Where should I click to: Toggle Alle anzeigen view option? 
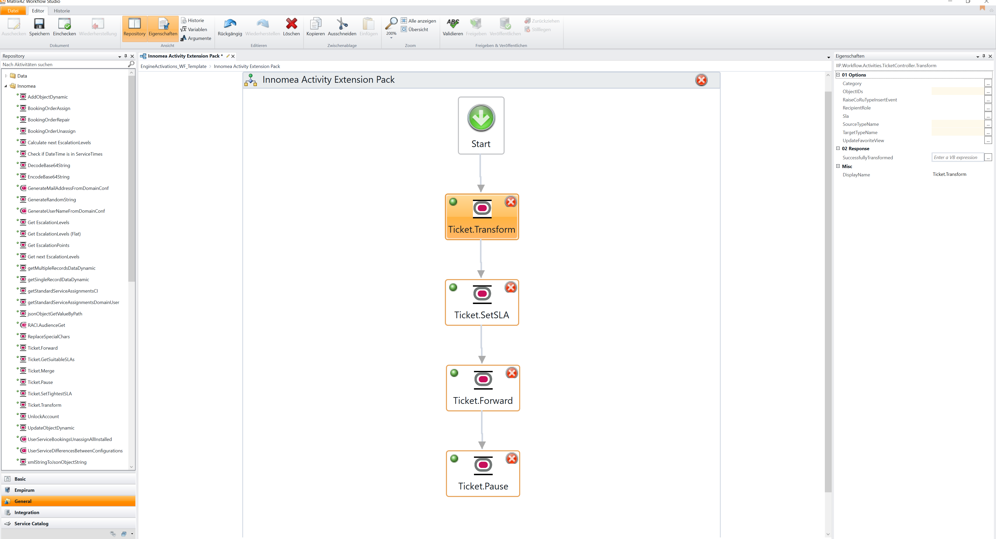pyautogui.click(x=418, y=21)
